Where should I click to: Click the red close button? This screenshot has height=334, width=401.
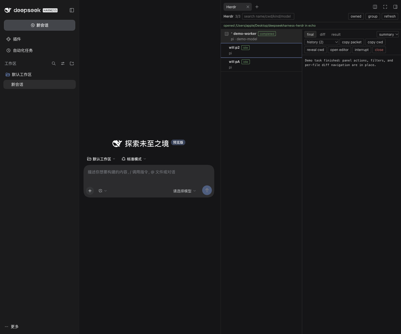click(379, 50)
